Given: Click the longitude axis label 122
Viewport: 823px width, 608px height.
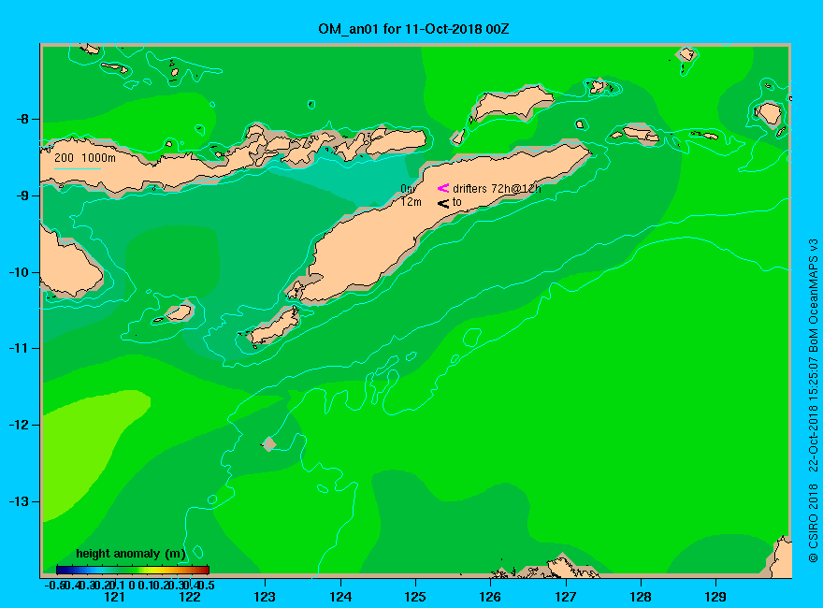Looking at the screenshot, I should click(190, 597).
